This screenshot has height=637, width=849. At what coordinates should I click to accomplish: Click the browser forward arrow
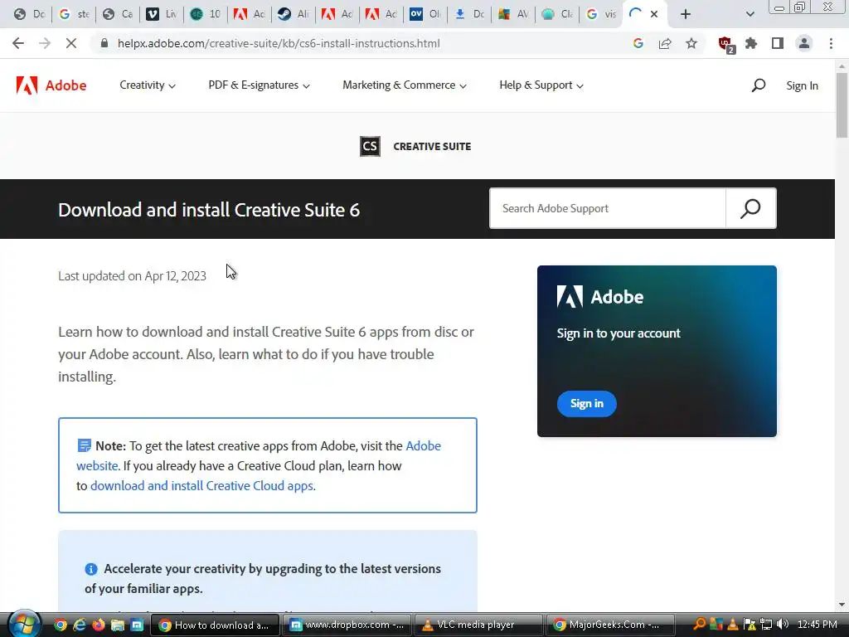[x=45, y=43]
